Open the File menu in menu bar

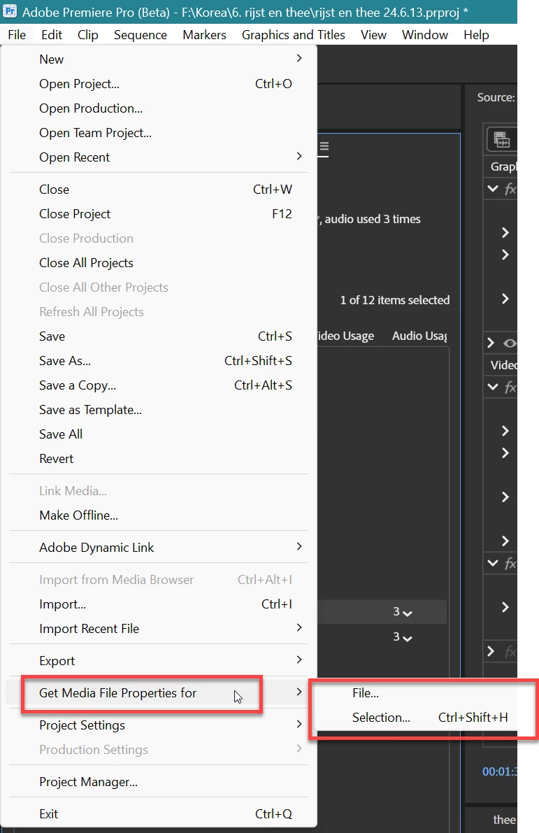[x=17, y=35]
